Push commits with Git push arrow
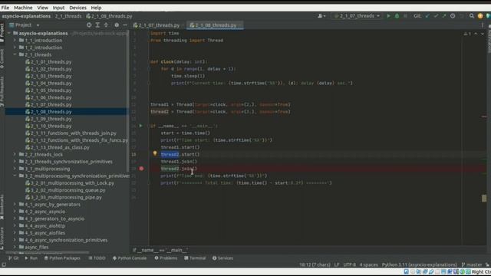Viewport: 491px width, 276px height. [444, 16]
